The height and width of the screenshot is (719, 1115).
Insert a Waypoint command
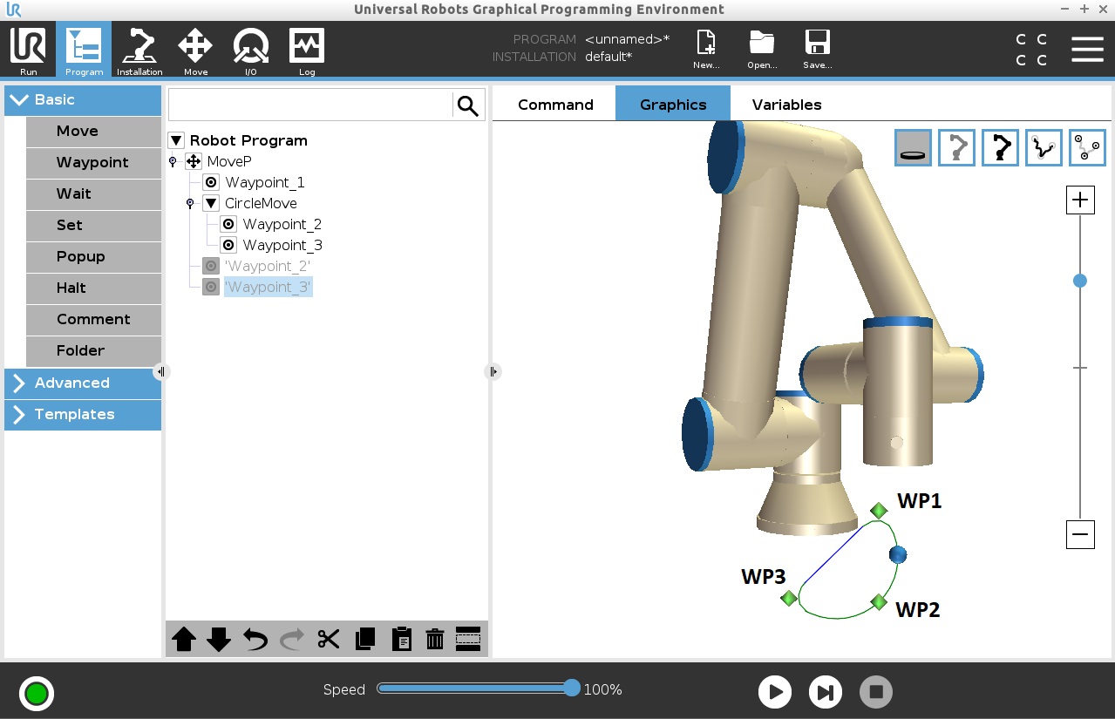(x=93, y=163)
